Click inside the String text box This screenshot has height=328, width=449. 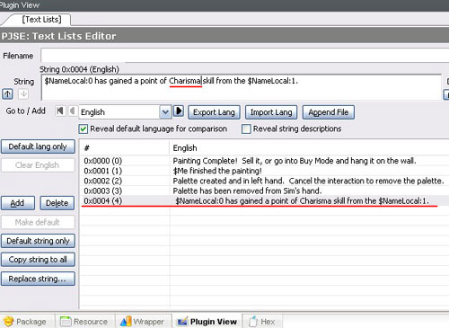click(x=242, y=87)
